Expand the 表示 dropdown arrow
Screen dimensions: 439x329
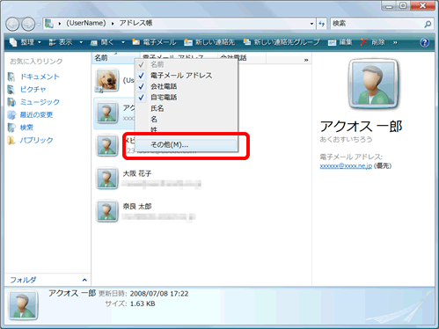coord(81,43)
